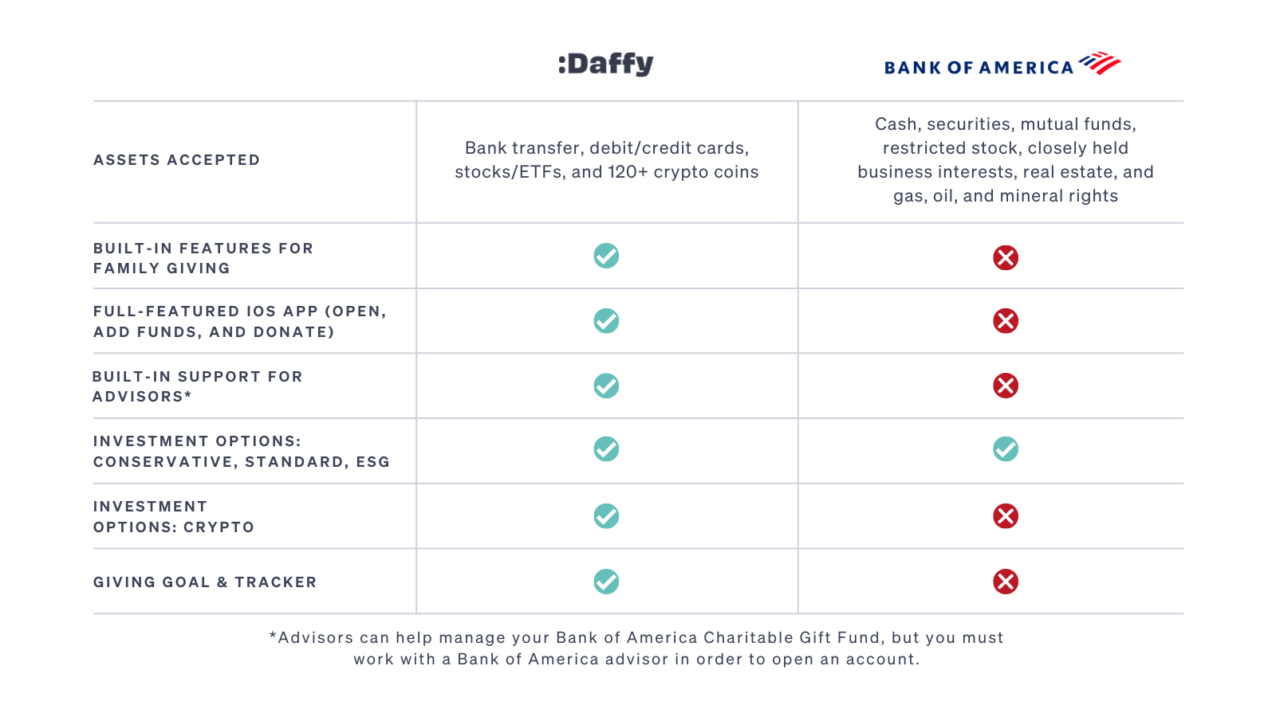Select Daffy's checkmark for crypto investment options
This screenshot has width=1276, height=717.
point(606,516)
